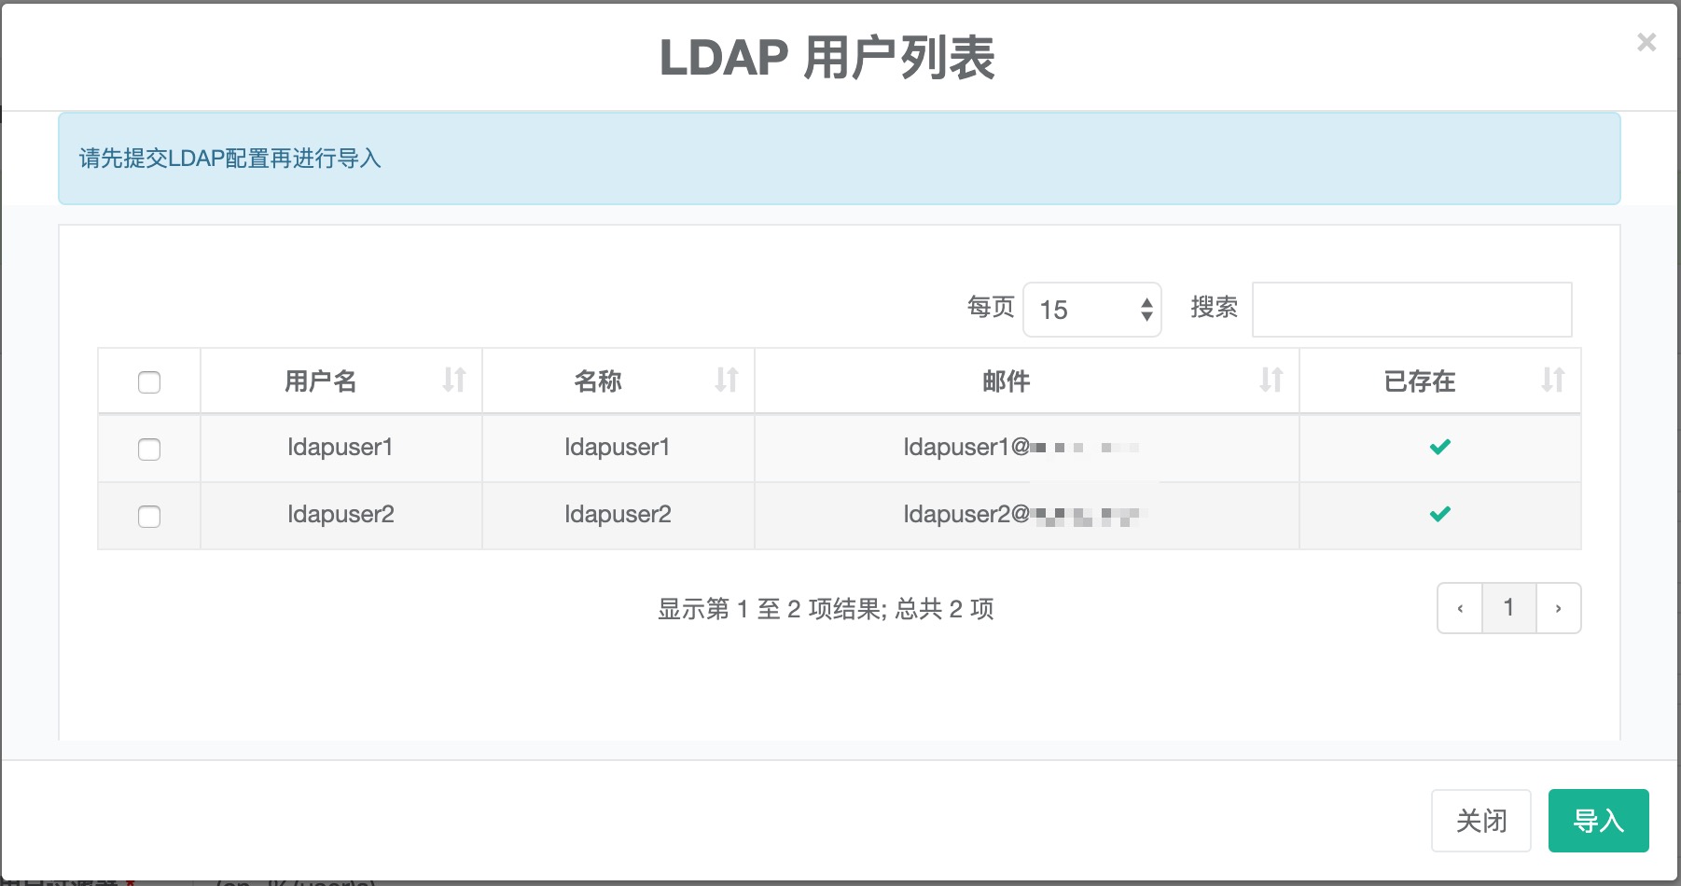Click the green checkmark for ldapuser2
This screenshot has width=1681, height=886.
pos(1439,514)
